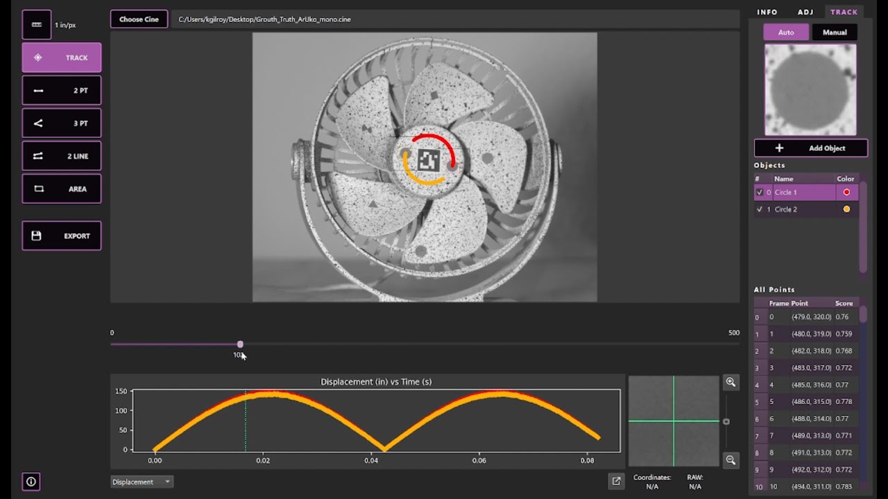Screen dimensions: 888x499
Task: Zoom in on the crosshair preview
Action: click(731, 382)
